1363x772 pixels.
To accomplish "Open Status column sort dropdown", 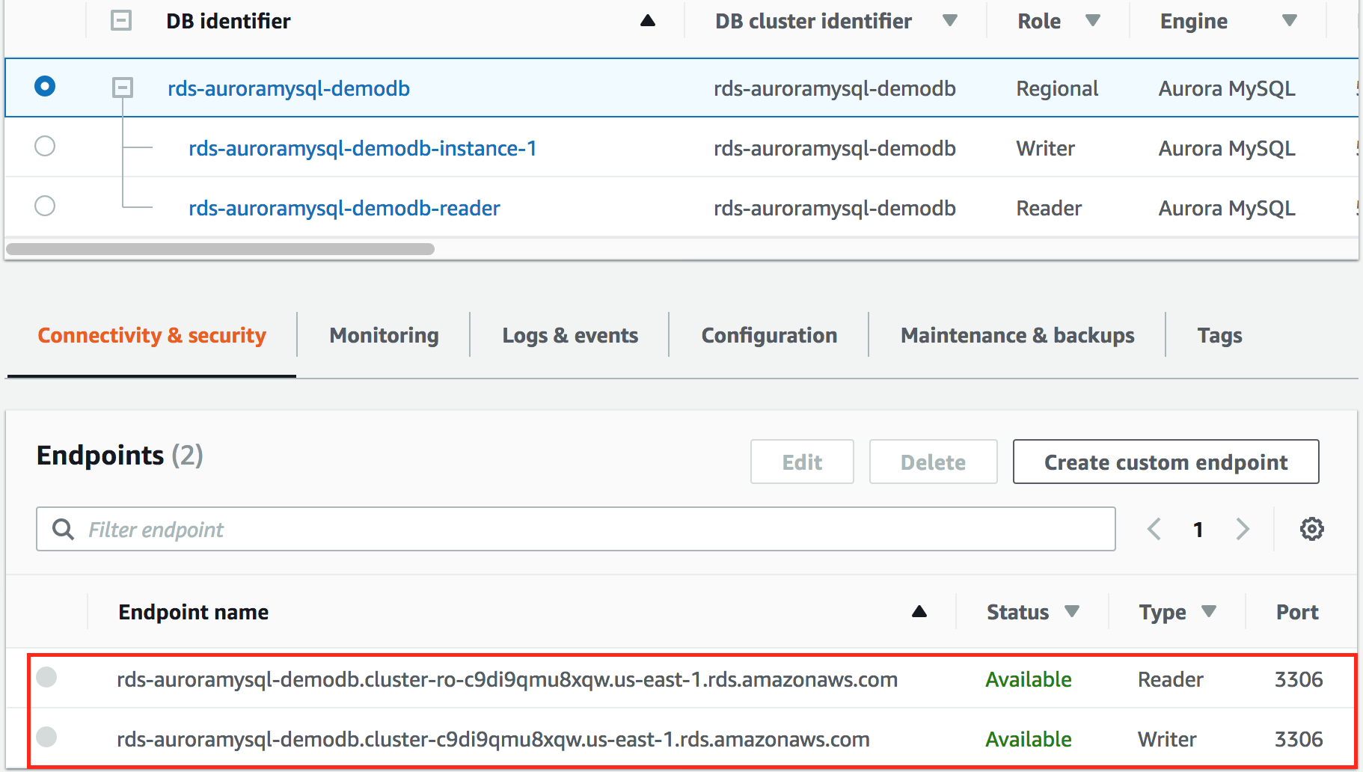I will 1072,612.
